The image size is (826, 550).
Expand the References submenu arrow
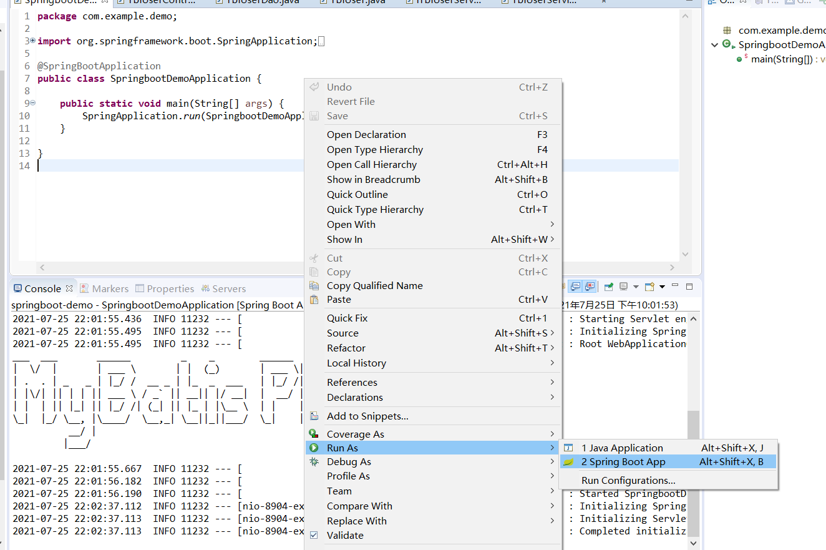[x=552, y=382]
